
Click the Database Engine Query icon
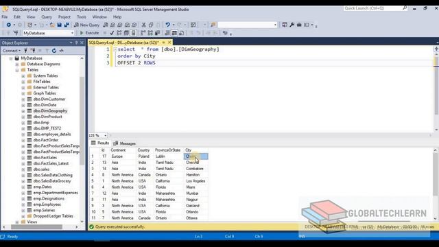tap(105, 25)
